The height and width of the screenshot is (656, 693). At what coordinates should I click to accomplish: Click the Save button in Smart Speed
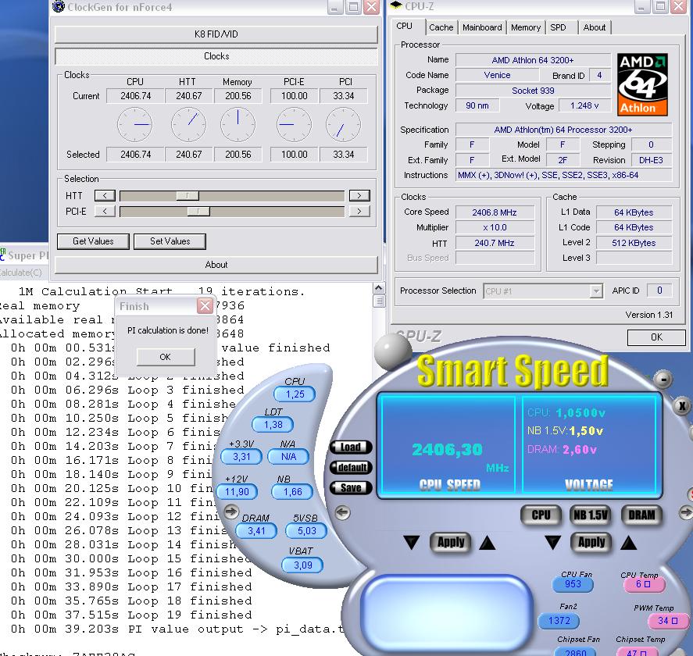(351, 487)
